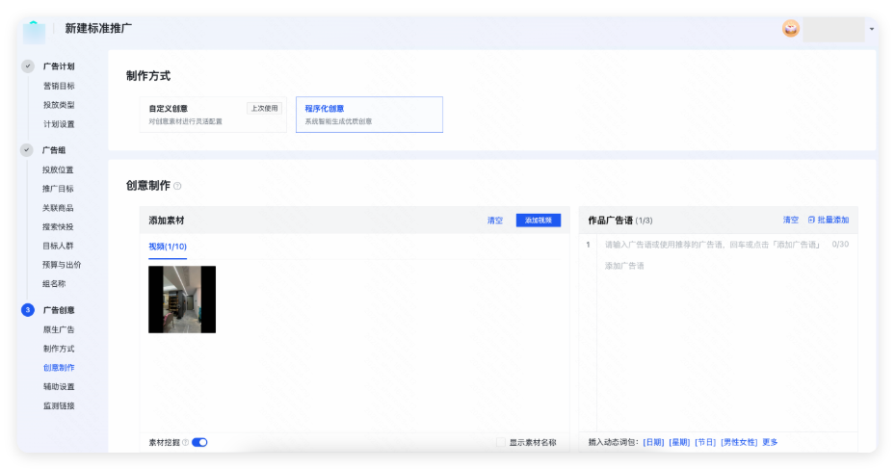This screenshot has width=895, height=469.
Task: Click the platform logo icon
Action: (34, 32)
